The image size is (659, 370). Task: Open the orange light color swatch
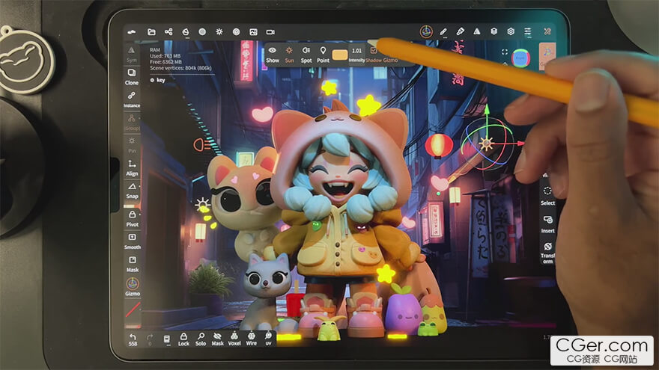[339, 55]
